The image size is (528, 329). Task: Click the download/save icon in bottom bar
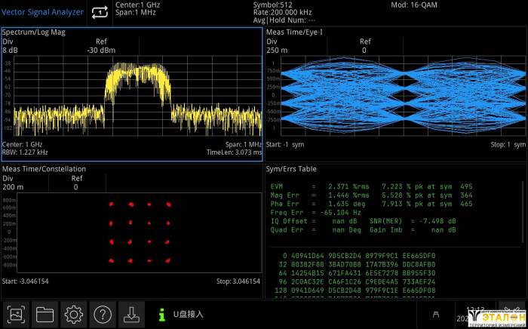(130, 313)
